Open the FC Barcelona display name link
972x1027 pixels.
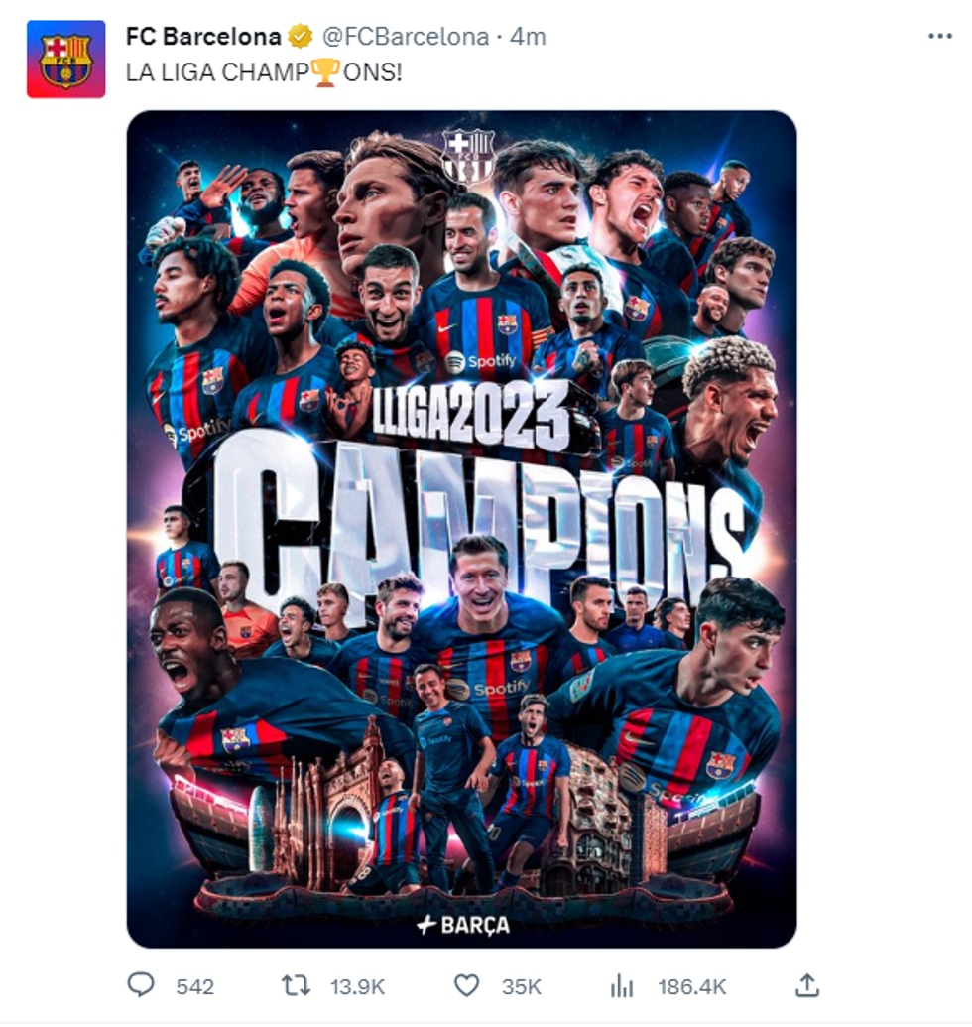(x=202, y=37)
